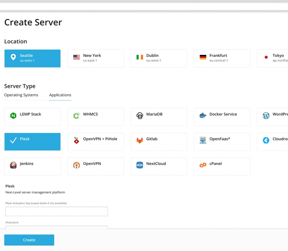Choose Dublin eu-west-1 location

(159, 58)
